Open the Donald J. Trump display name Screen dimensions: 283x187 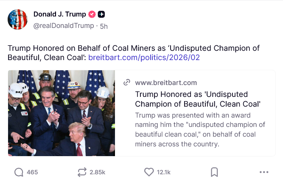point(59,15)
